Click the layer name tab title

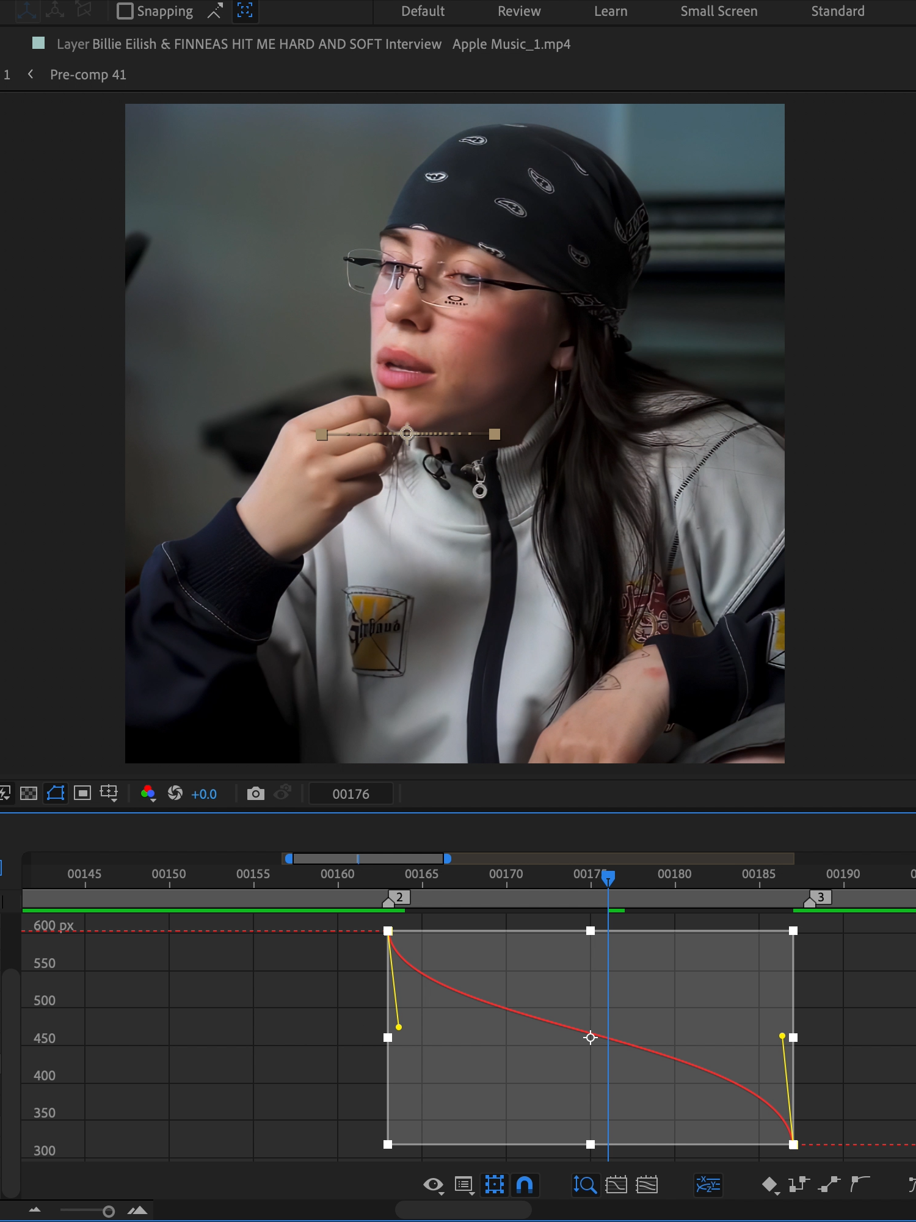(313, 44)
